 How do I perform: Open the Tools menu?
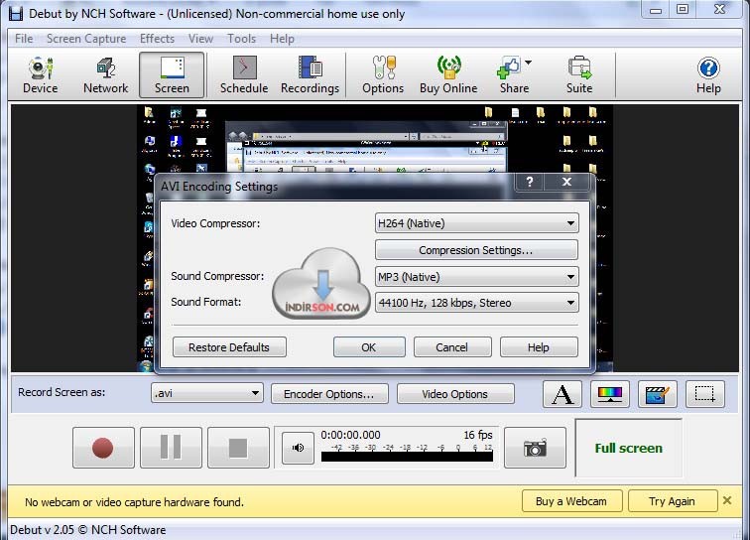coord(241,39)
